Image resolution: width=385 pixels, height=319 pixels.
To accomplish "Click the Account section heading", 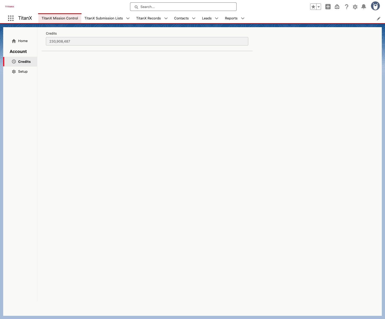I will (18, 52).
